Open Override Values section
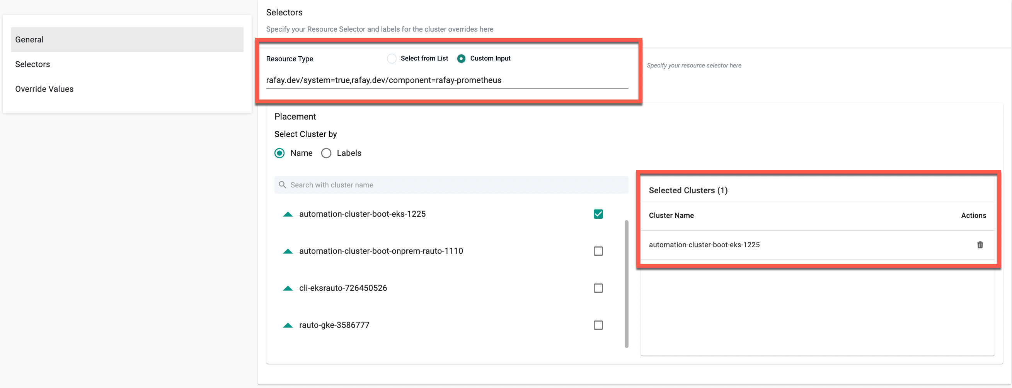 (x=44, y=89)
